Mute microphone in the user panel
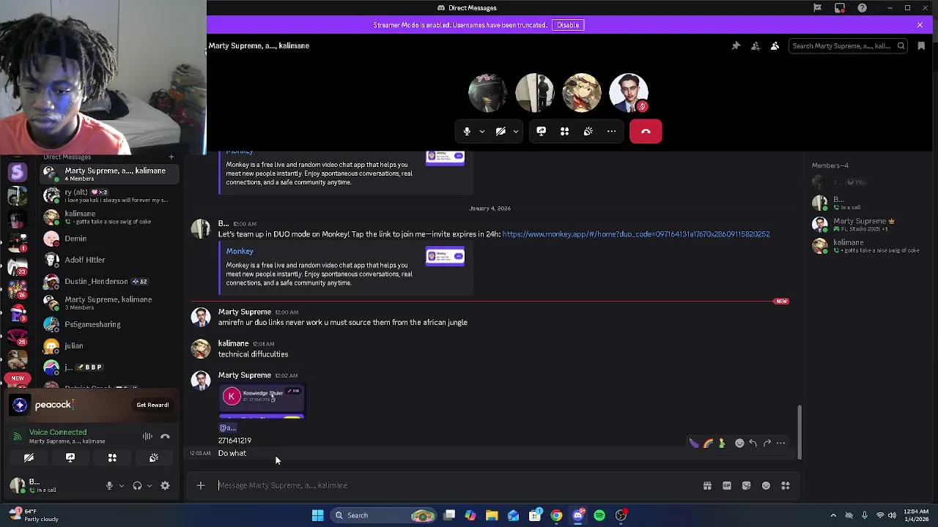This screenshot has width=938, height=527. [109, 485]
